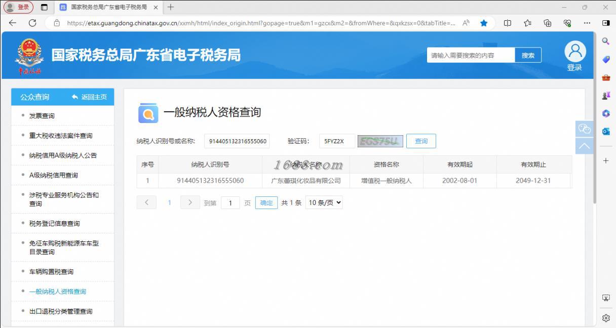Click the browser profile 登录 button
616x328 pixels.
click(18, 7)
